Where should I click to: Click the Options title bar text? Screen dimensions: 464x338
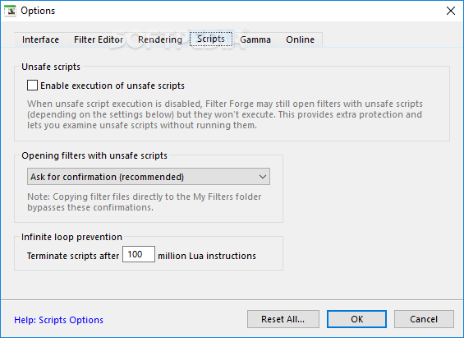38,11
